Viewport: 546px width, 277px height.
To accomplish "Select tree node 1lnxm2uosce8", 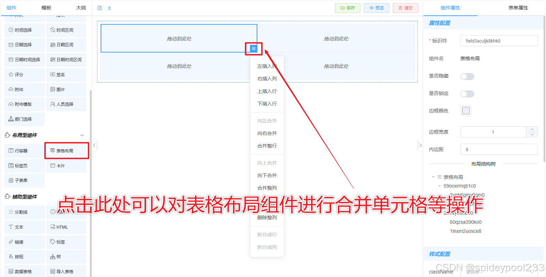I will pos(466,231).
